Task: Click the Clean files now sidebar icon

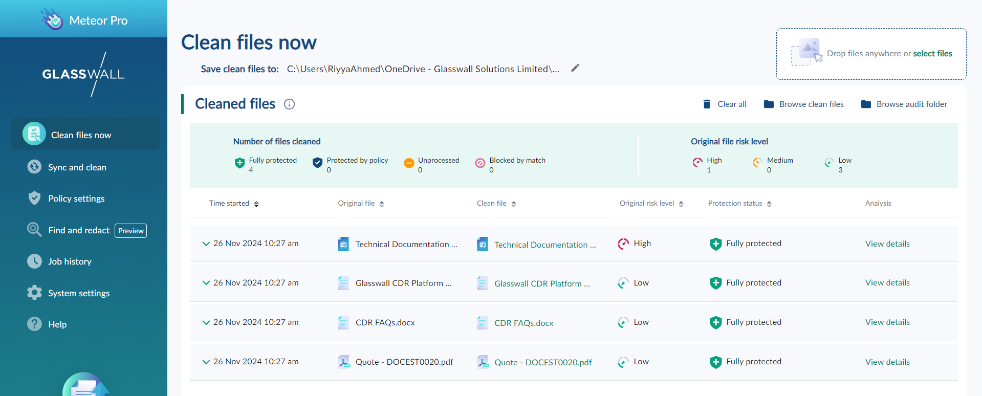Action: (34, 134)
